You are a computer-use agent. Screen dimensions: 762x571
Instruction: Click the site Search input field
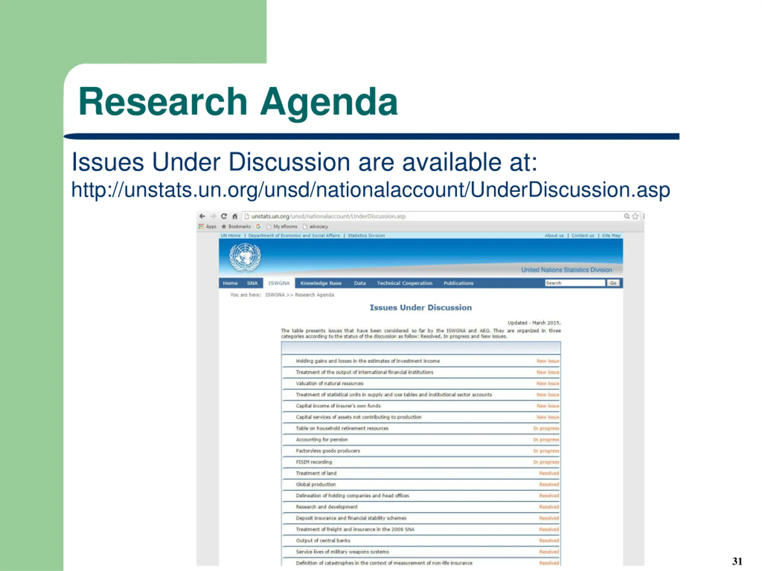(x=575, y=283)
